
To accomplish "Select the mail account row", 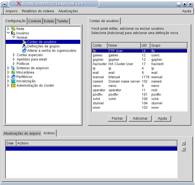I will 139,72.
